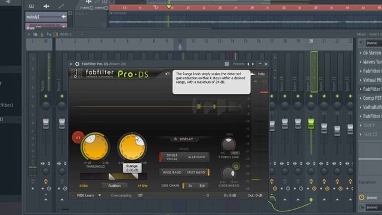Select WIDE BAND processing
This screenshot has width=382, height=215.
click(172, 173)
